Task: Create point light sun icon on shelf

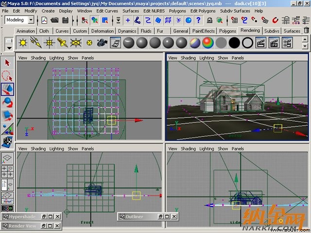Action: click(x=23, y=43)
